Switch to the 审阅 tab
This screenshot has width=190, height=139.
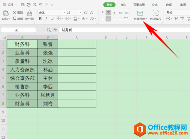pyautogui.click(x=183, y=5)
